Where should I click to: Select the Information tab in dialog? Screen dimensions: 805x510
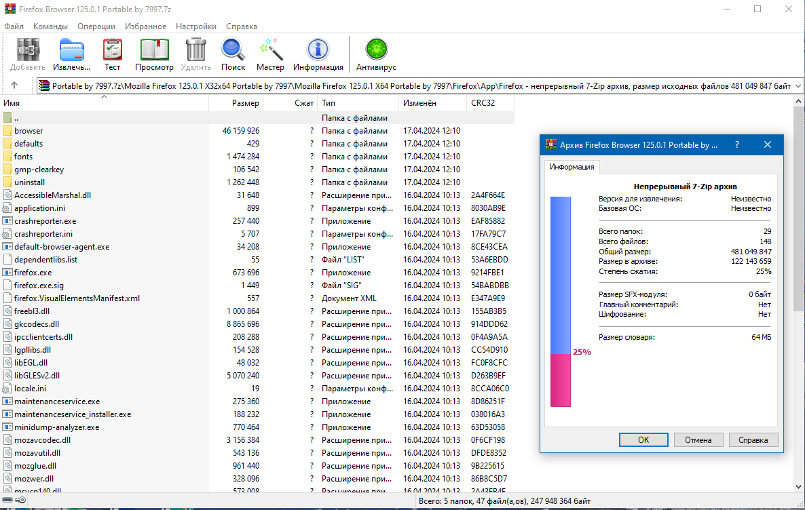(x=572, y=167)
